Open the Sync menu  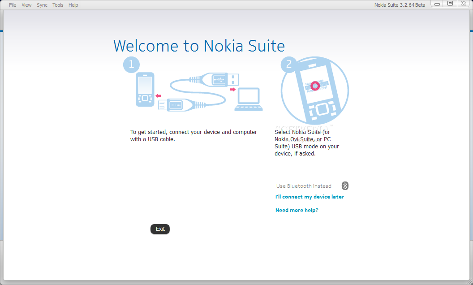(42, 5)
